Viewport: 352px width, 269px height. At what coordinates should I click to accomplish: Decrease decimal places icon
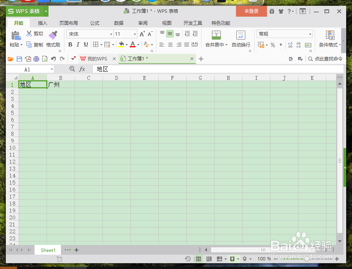click(298, 45)
